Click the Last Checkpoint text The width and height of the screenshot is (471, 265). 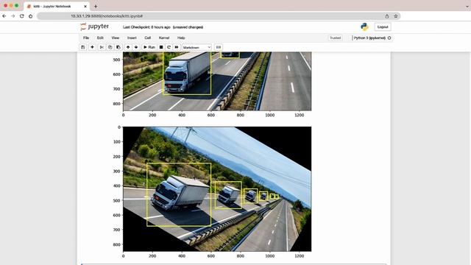click(146, 27)
